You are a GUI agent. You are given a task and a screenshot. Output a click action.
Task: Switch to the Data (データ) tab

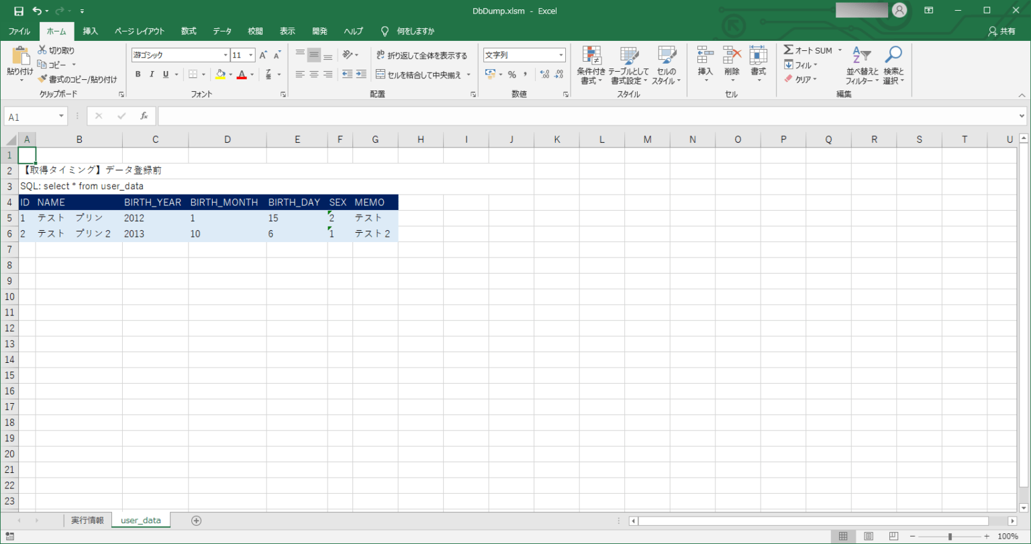point(222,32)
